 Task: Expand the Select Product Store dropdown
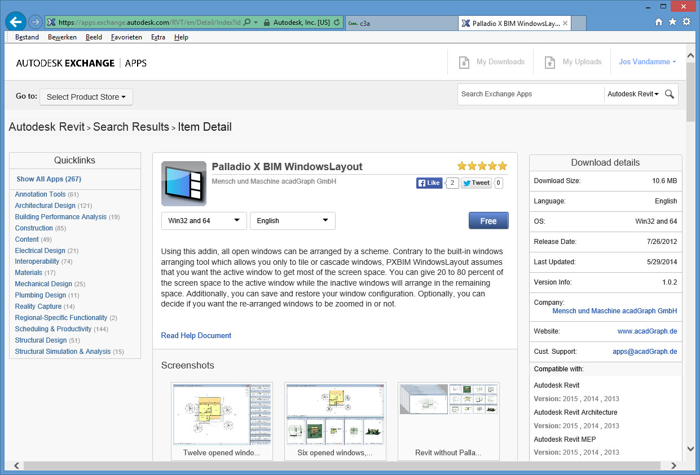pyautogui.click(x=86, y=97)
